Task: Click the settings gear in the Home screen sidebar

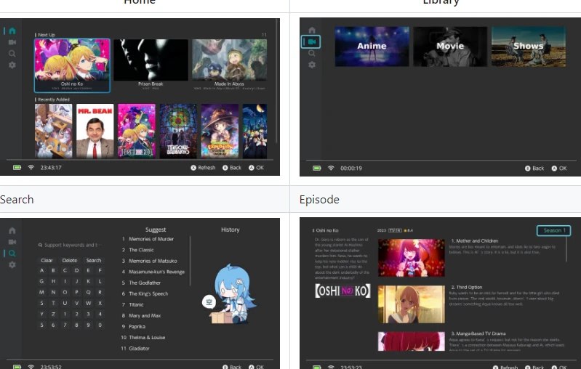Action: click(12, 65)
